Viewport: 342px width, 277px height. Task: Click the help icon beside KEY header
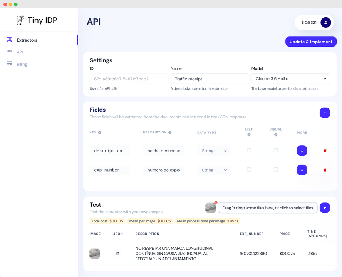[100, 133]
